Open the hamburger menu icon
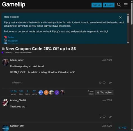Screen dimensions: 133x131 coord(126,5)
